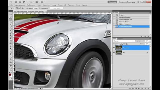Choose New selection mode in options bar
Image resolution: width=160 pixels, height=90 pixels.
tap(17, 8)
